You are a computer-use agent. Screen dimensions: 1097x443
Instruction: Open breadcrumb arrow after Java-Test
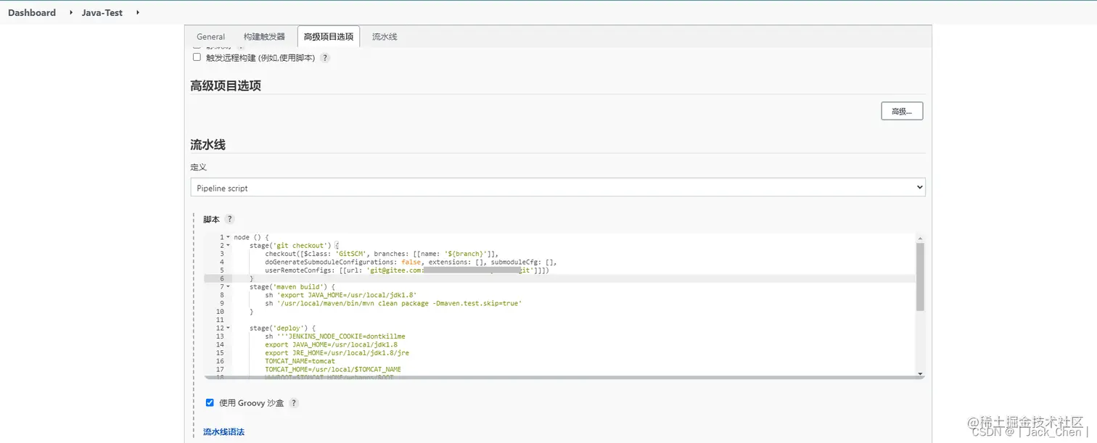[x=137, y=12]
